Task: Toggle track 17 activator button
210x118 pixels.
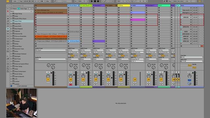Action: click(161, 80)
